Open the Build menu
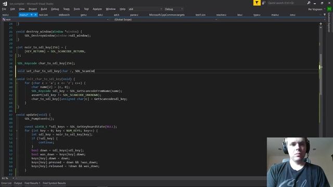333x187 pixels. tap(44, 9)
